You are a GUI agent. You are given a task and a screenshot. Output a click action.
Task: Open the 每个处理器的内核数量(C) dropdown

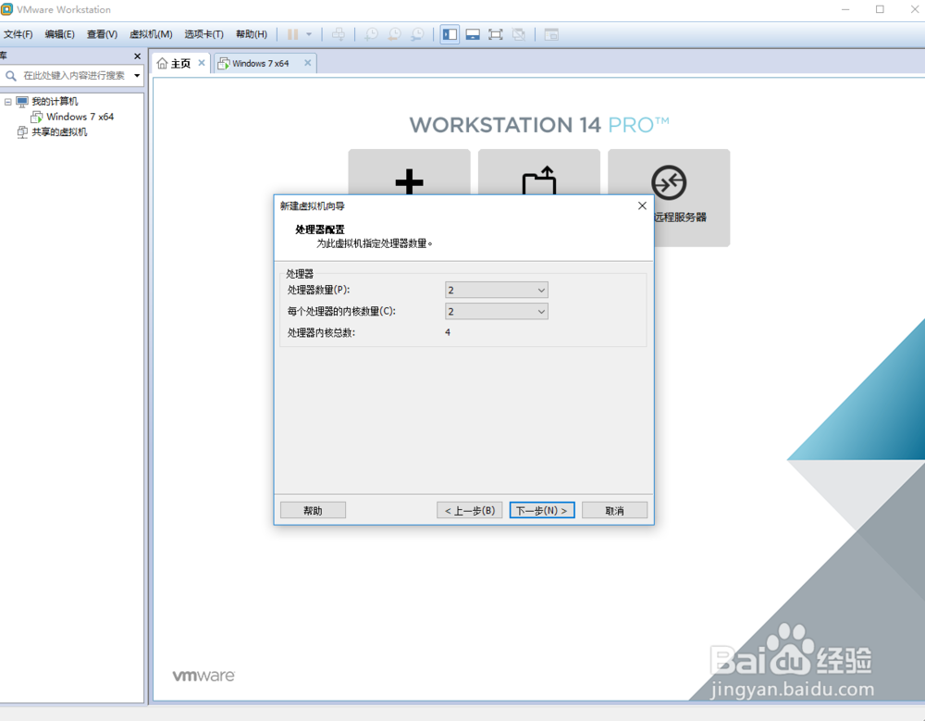click(497, 311)
